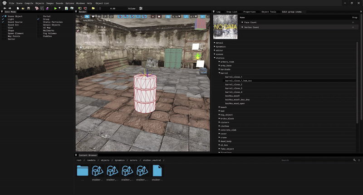Toggle the Light visibility checkbox
The image size is (363, 195).
(x=3, y=19)
